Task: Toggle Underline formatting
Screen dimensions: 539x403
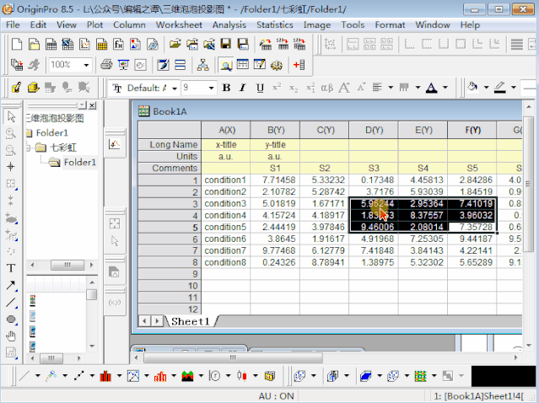Action: coord(260,88)
